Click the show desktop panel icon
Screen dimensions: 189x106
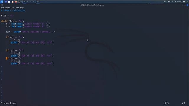[x=6, y=2]
